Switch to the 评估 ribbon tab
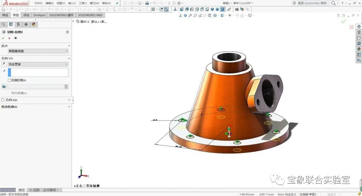The height and width of the screenshot is (196, 362). point(26,15)
